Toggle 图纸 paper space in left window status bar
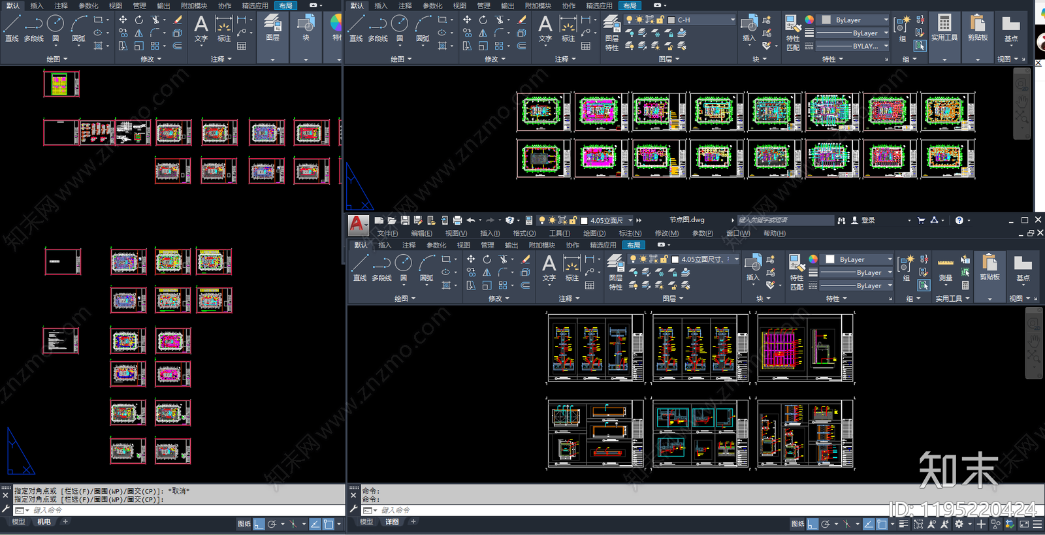Screen dimensions: 1045x535 pos(244,524)
